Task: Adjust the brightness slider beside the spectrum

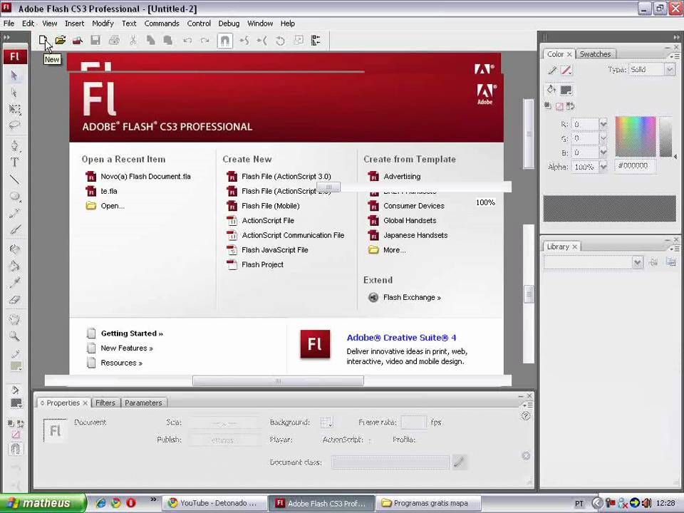Action: [x=666, y=137]
